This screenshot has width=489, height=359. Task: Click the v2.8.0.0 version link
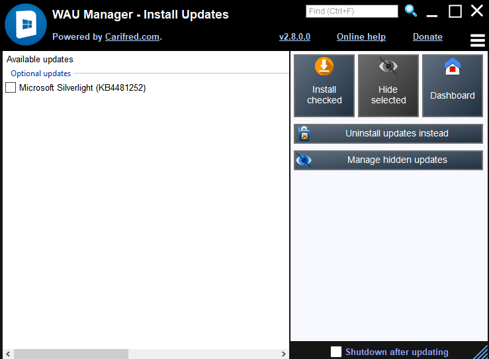click(x=294, y=37)
